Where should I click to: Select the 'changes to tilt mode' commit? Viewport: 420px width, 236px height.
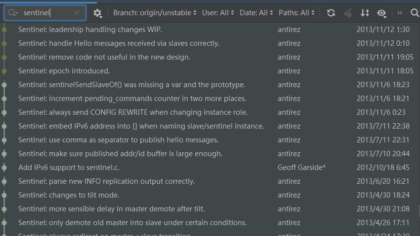pyautogui.click(x=69, y=195)
